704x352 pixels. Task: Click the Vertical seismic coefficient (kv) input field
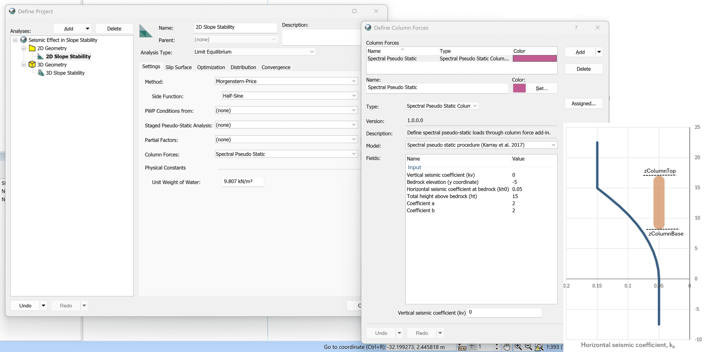click(505, 312)
